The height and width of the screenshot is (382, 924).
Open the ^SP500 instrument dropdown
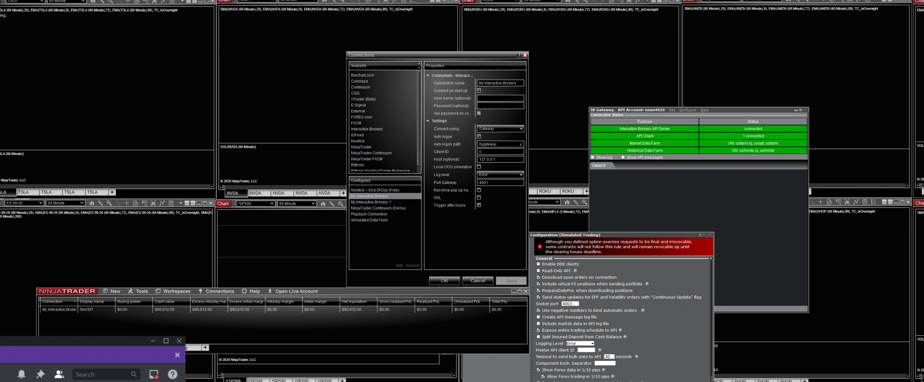coord(256,204)
